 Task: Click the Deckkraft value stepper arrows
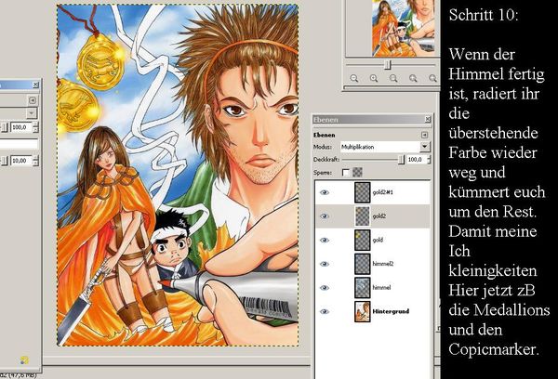(x=429, y=160)
